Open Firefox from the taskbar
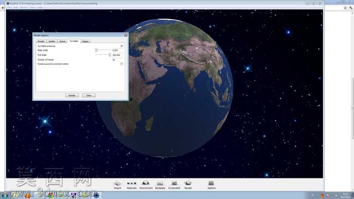 (28, 195)
